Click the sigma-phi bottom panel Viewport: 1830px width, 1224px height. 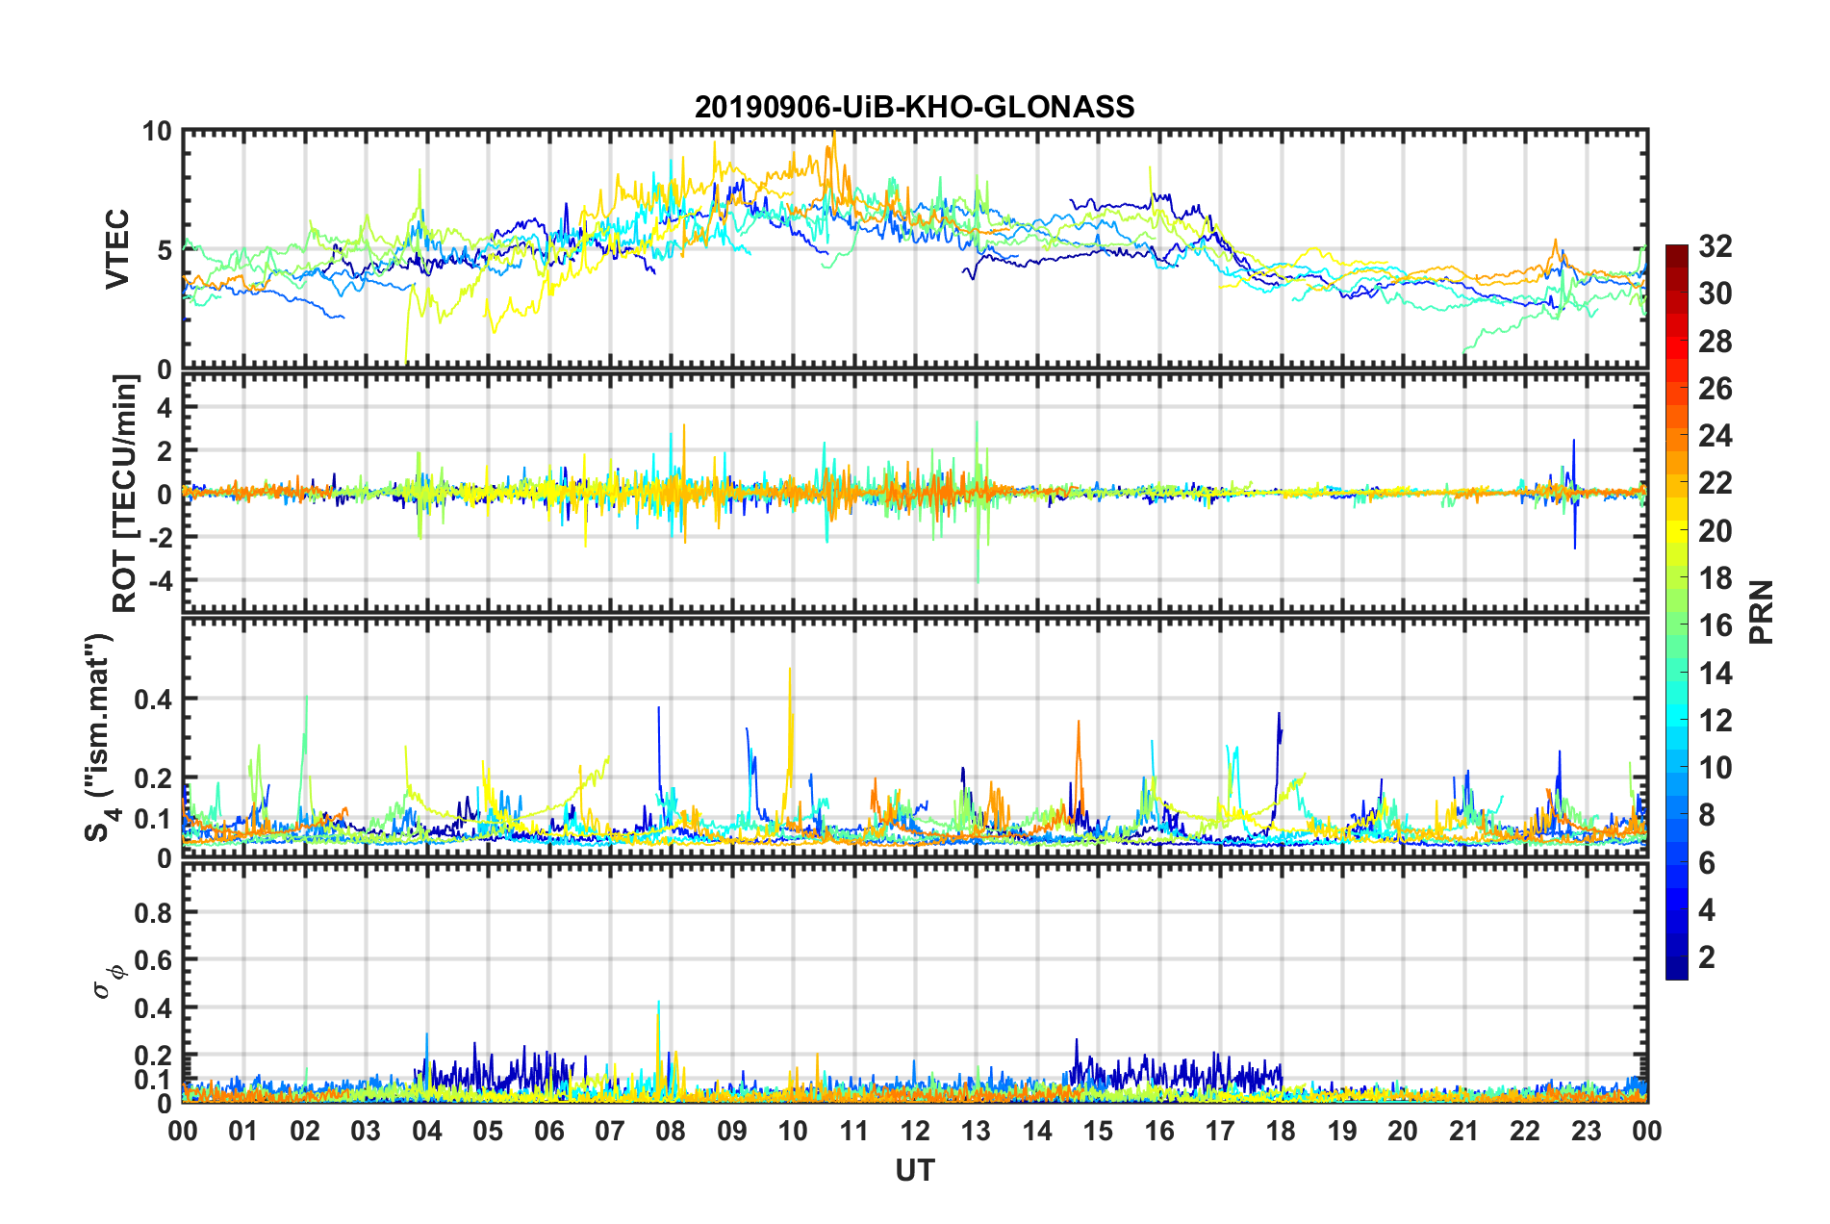915,982
